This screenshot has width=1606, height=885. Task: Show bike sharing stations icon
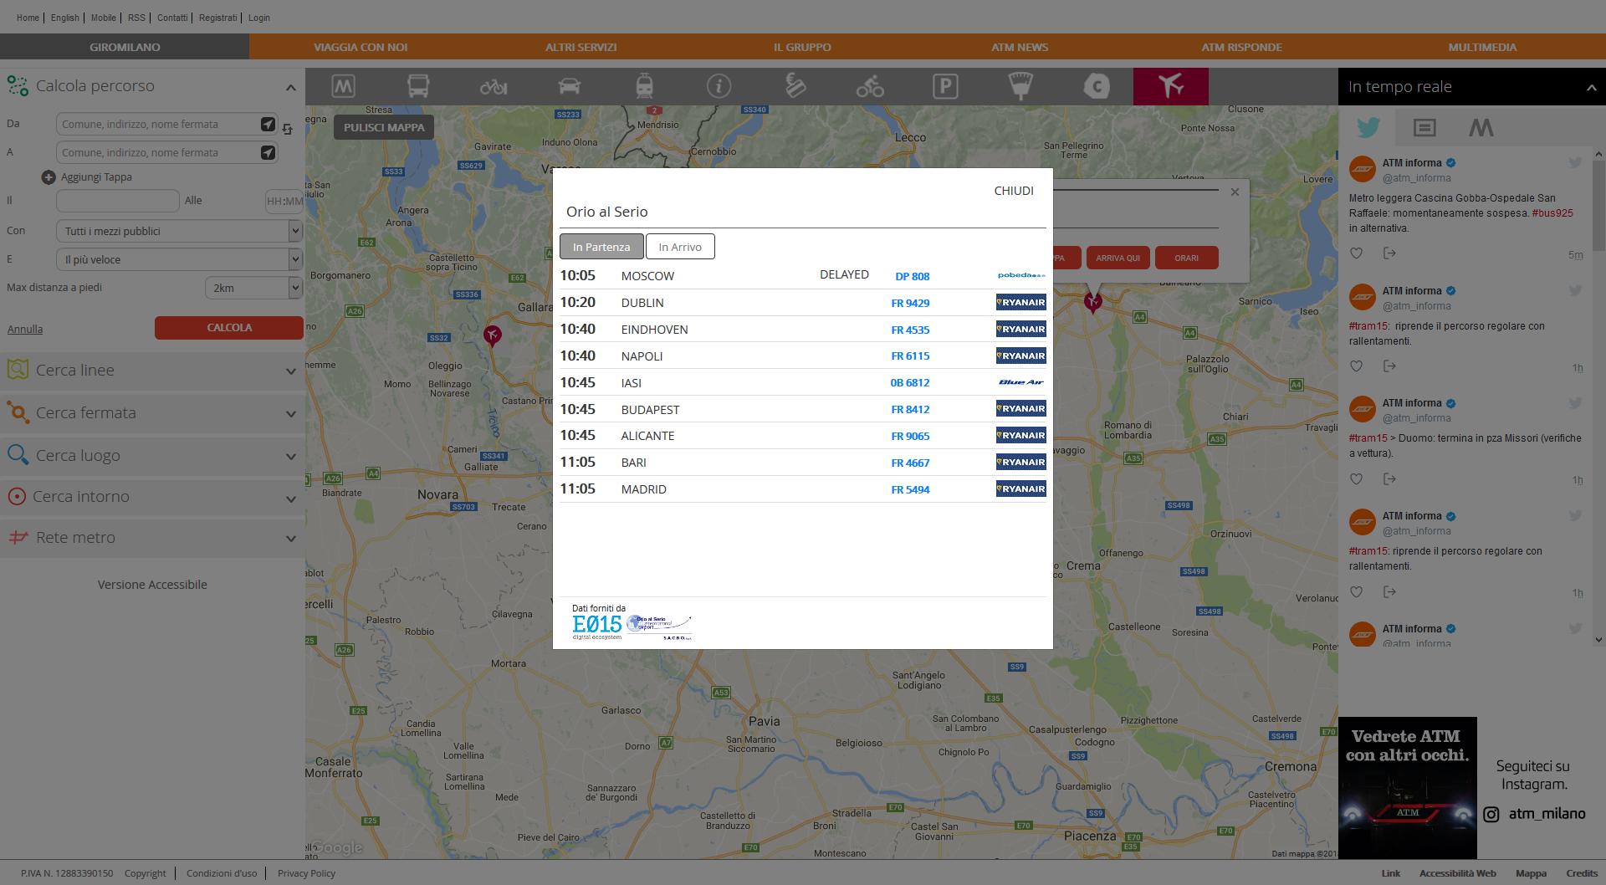click(870, 86)
